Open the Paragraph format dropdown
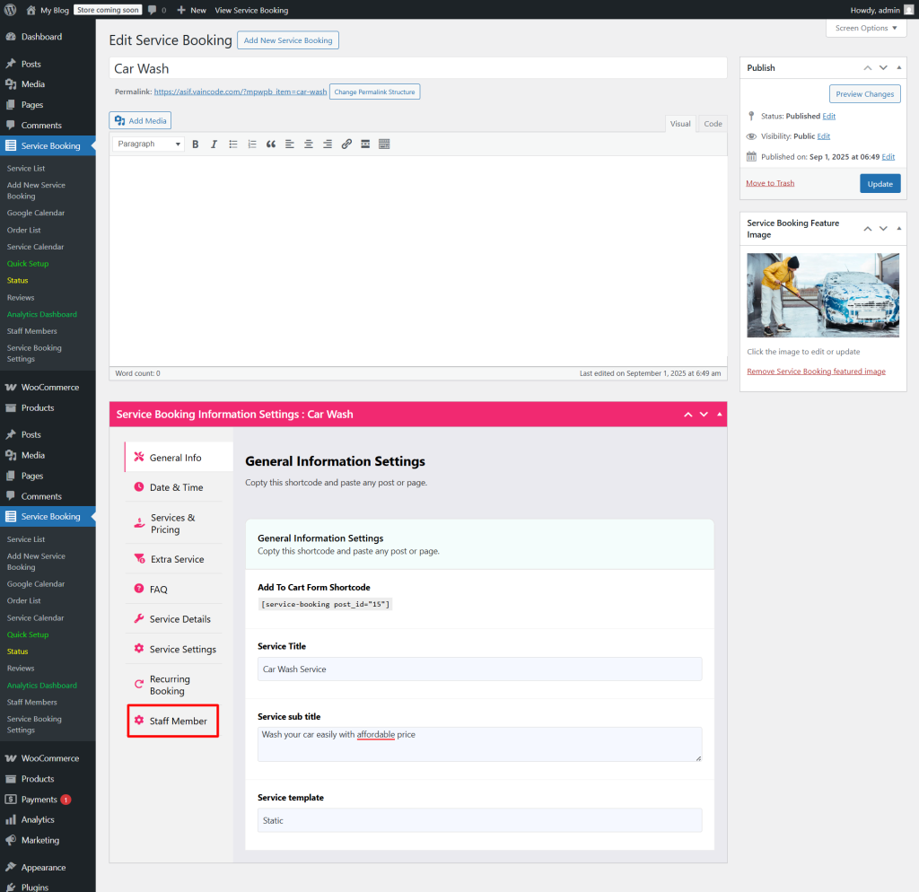Viewport: 919px width, 892px height. (149, 144)
